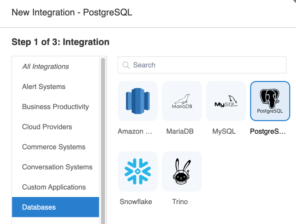Click the "Trino" label text
The height and width of the screenshot is (224, 296).
point(180,202)
